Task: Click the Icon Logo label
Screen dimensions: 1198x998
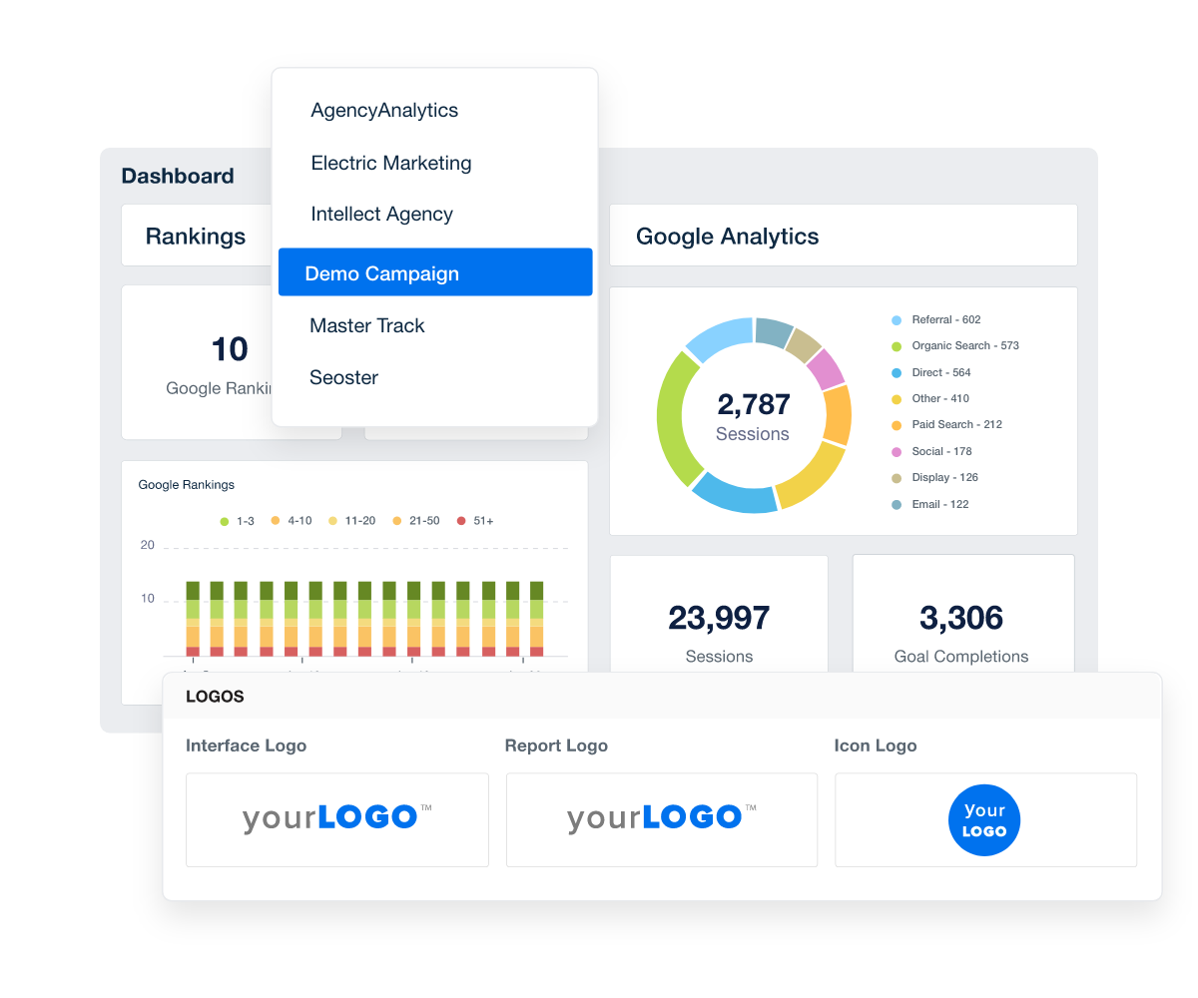Action: [876, 746]
